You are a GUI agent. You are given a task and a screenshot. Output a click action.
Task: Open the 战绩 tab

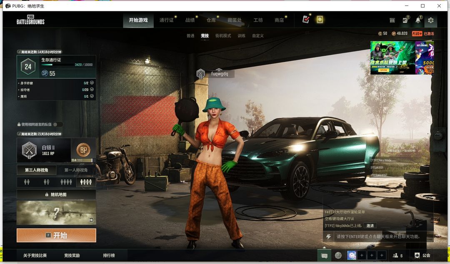point(190,20)
